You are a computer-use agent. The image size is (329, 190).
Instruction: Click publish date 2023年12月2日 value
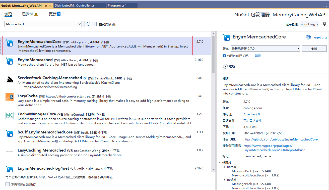[x=263, y=133]
